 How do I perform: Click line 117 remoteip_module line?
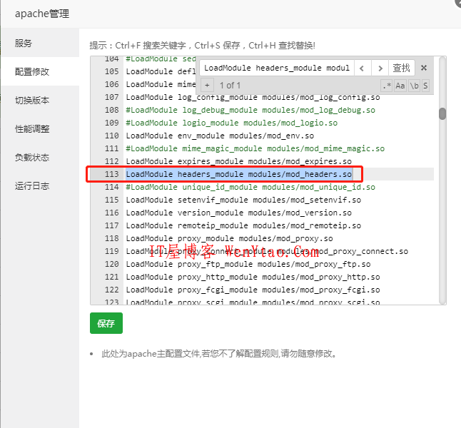click(x=243, y=225)
